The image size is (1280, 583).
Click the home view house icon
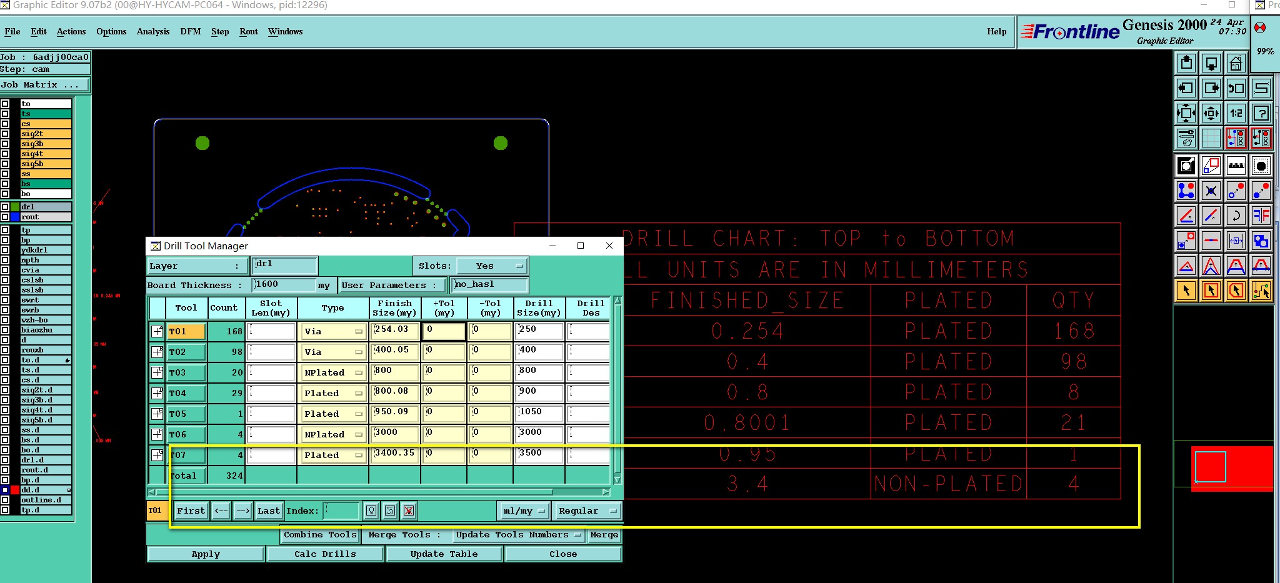pos(1236,63)
